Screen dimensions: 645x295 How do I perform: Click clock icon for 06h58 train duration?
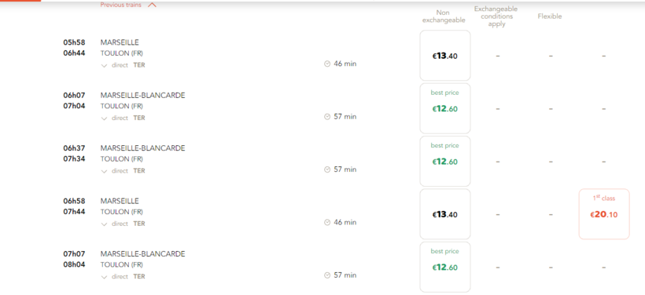pyautogui.click(x=327, y=222)
